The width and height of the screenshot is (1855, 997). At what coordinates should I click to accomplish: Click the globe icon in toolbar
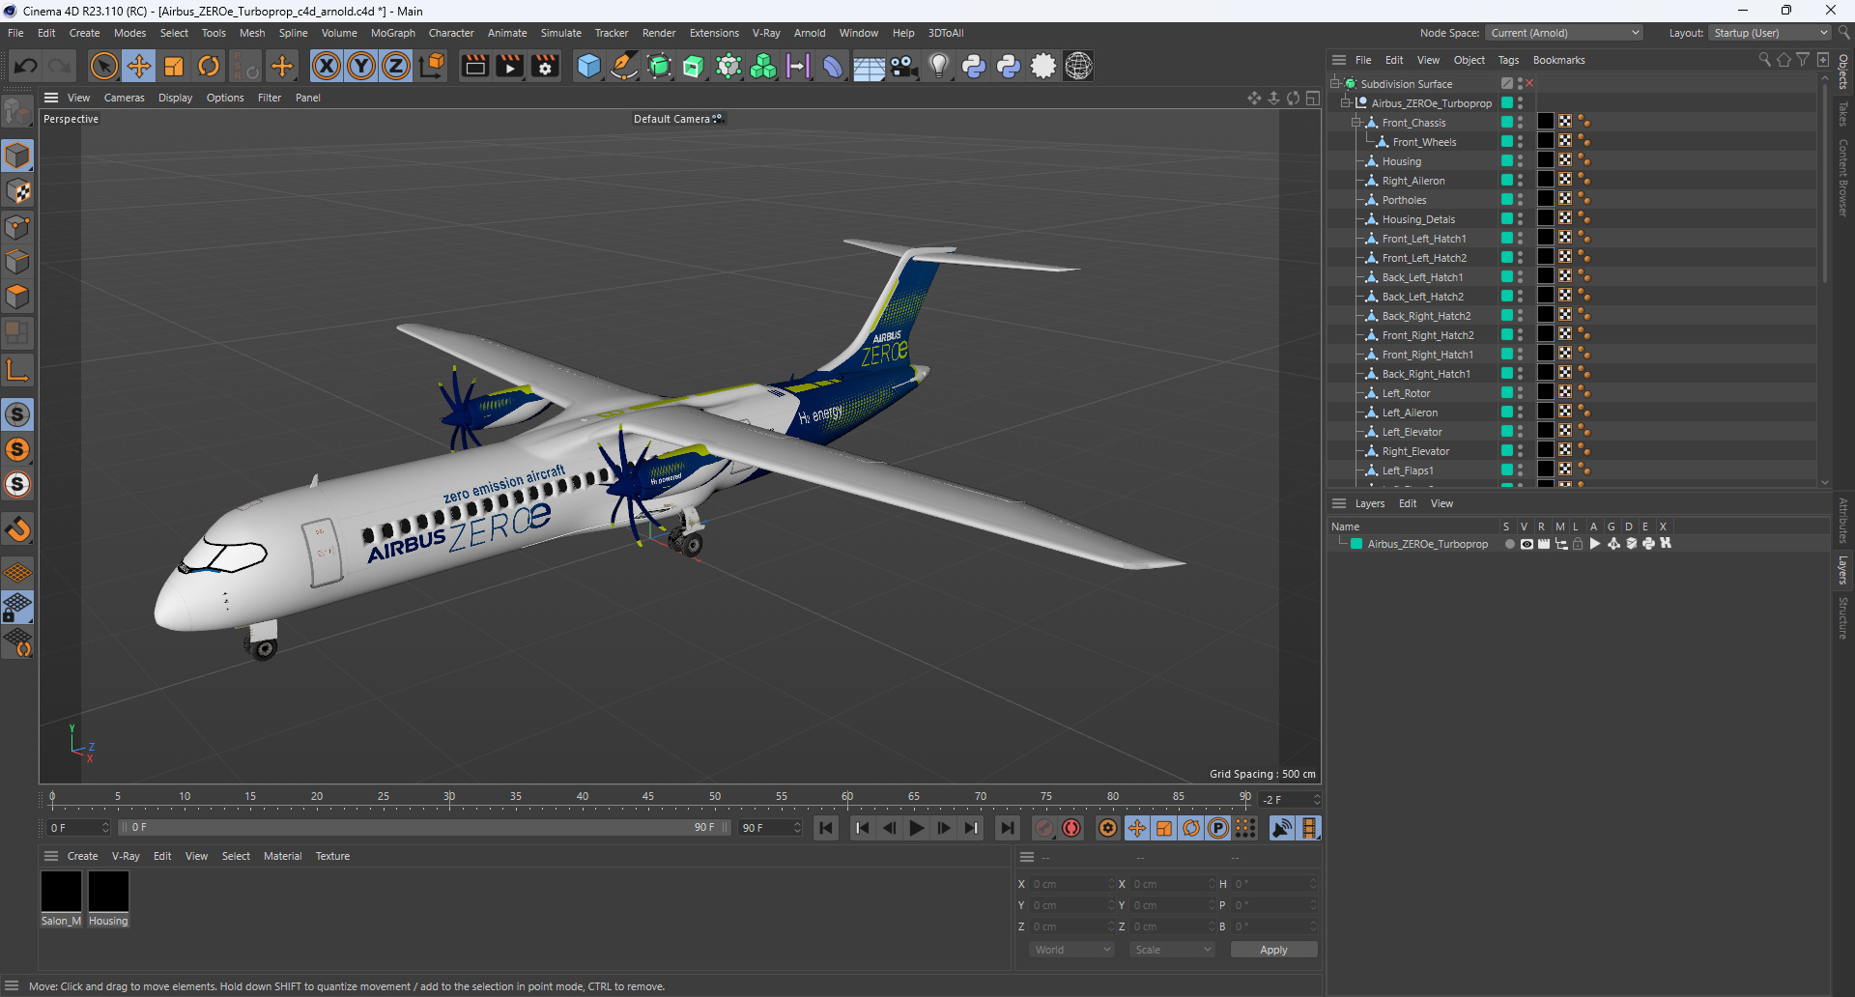1078,66
